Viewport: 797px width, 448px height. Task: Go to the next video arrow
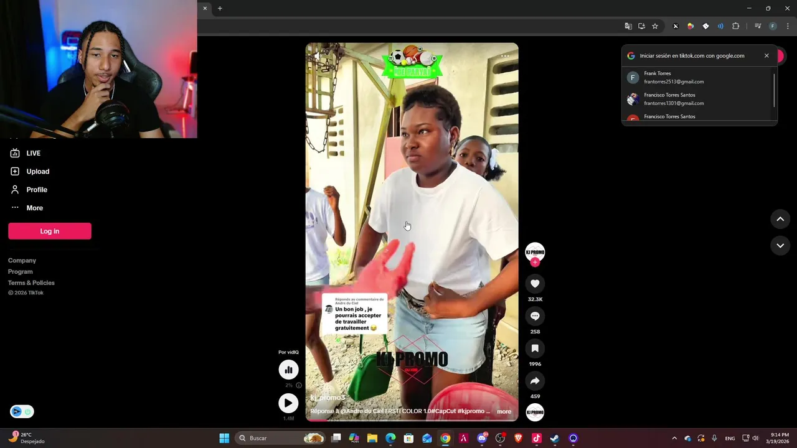click(780, 246)
